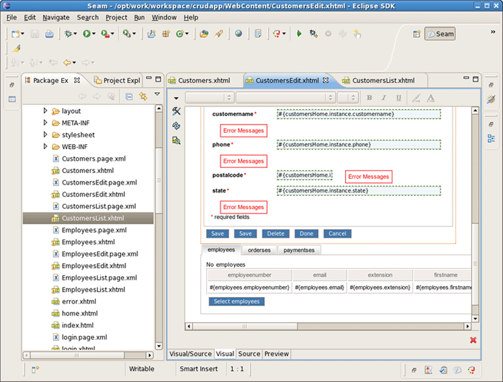Toggle bold formatting in the visual editor
Screen dimensions: 503x382
click(368, 97)
